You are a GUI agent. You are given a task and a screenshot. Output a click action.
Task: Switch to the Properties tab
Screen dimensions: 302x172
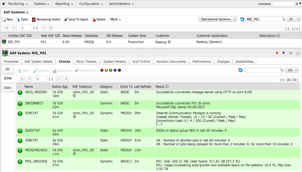[11, 62]
